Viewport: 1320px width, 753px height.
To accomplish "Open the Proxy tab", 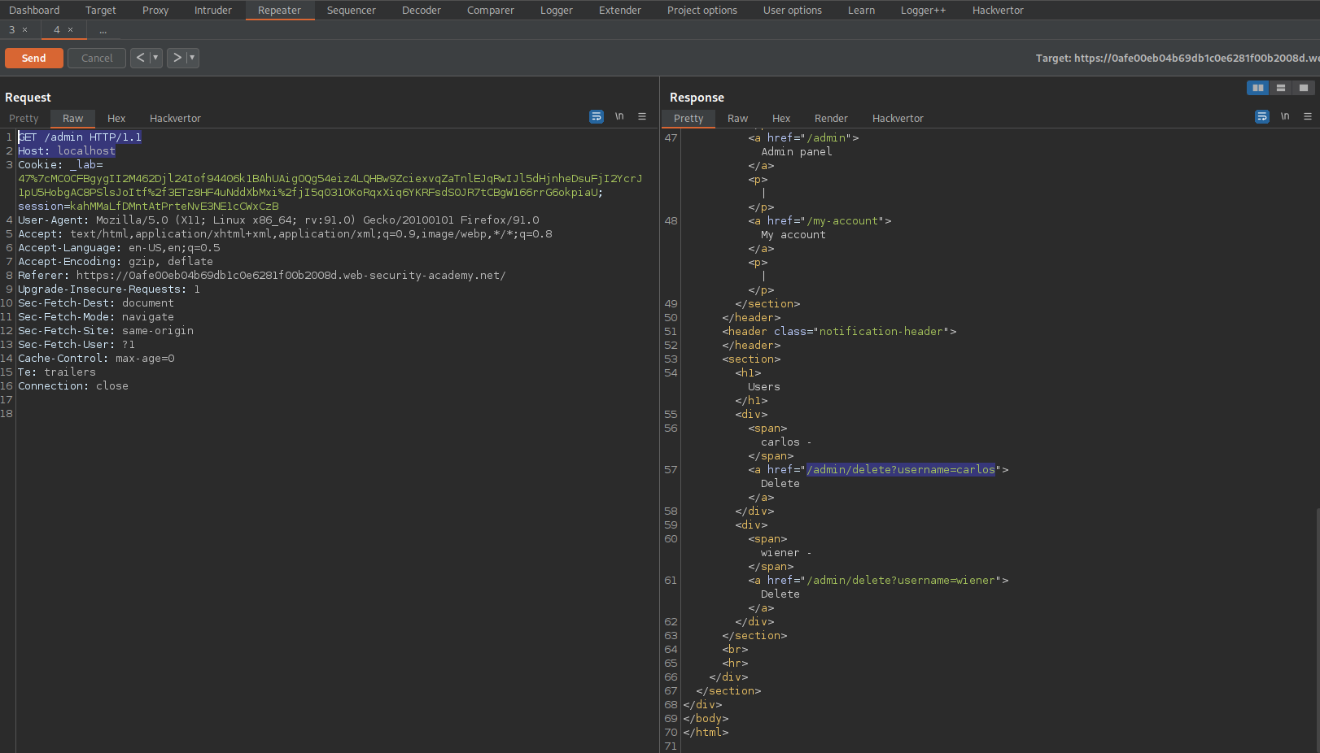I will [x=155, y=11].
